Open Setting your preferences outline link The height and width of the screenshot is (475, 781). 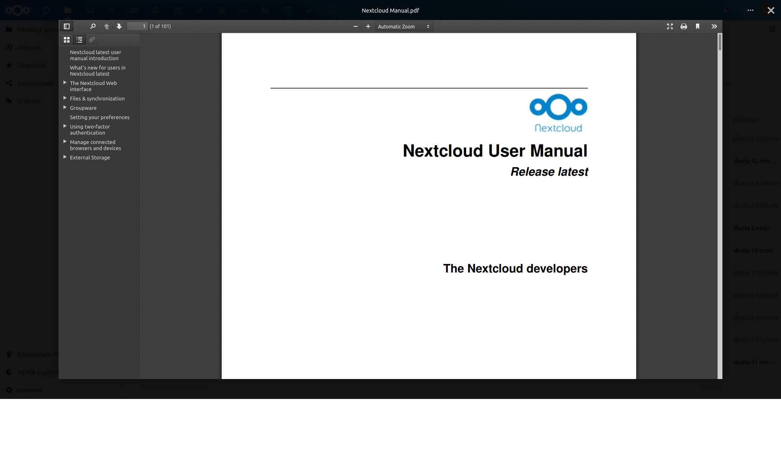[x=100, y=117]
